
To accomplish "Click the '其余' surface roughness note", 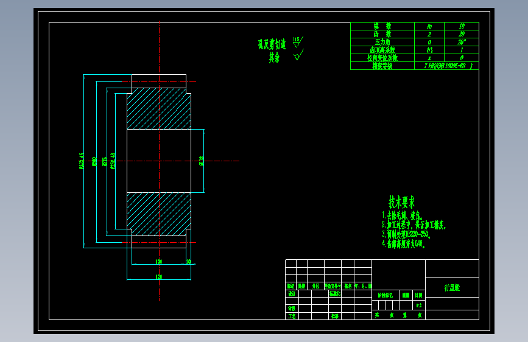I will [x=274, y=58].
